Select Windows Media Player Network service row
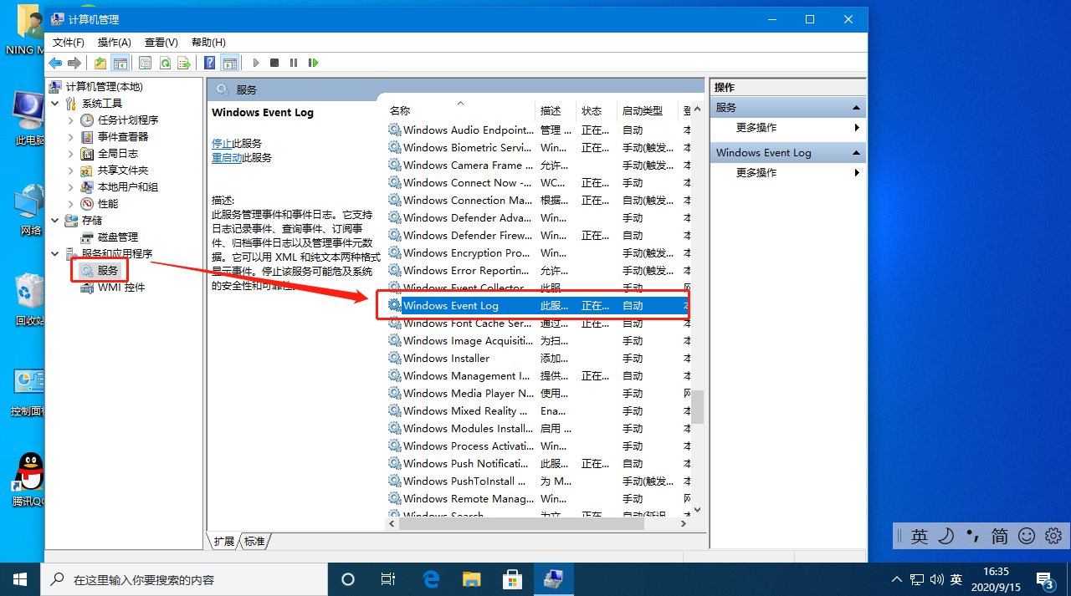Screen dimensions: 1071x596 [536, 394]
